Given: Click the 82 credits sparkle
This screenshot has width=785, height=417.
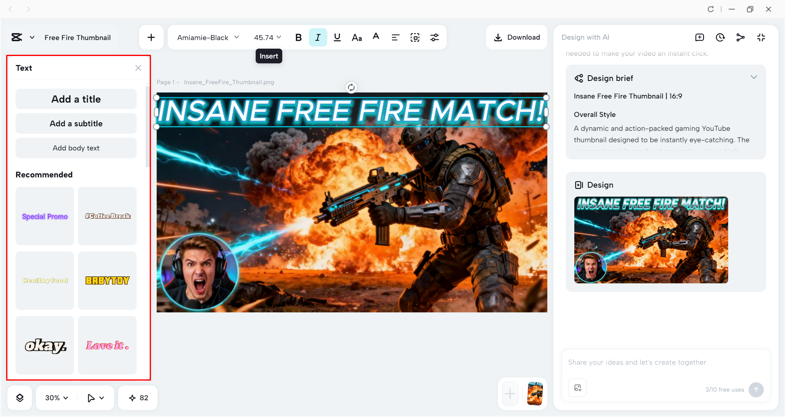Looking at the screenshot, I should click(138, 398).
